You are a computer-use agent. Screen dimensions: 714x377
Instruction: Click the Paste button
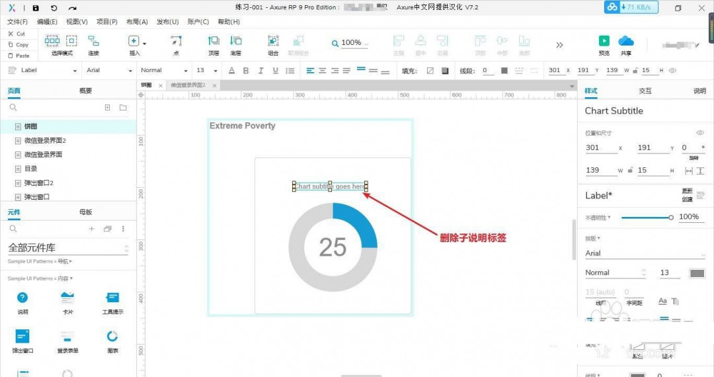[19, 56]
